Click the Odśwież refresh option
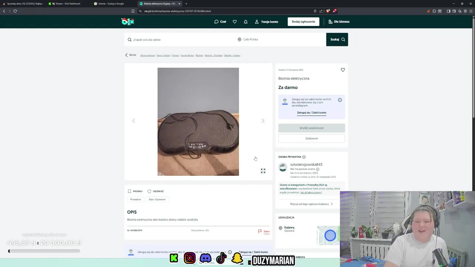Viewport: 475px width, 267px height. (x=155, y=191)
